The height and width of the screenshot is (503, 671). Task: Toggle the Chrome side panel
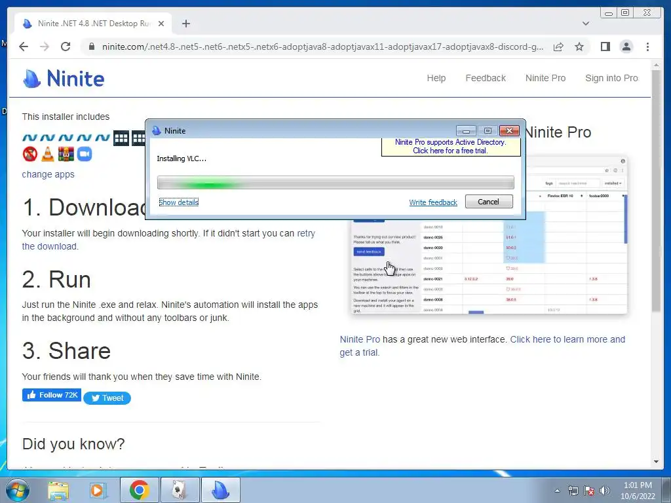tap(605, 47)
